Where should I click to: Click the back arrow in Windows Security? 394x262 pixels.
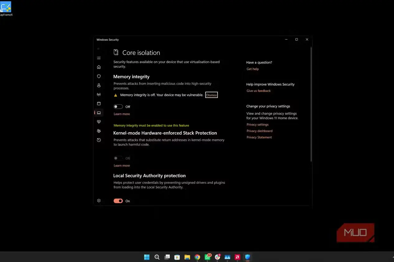tap(98, 49)
